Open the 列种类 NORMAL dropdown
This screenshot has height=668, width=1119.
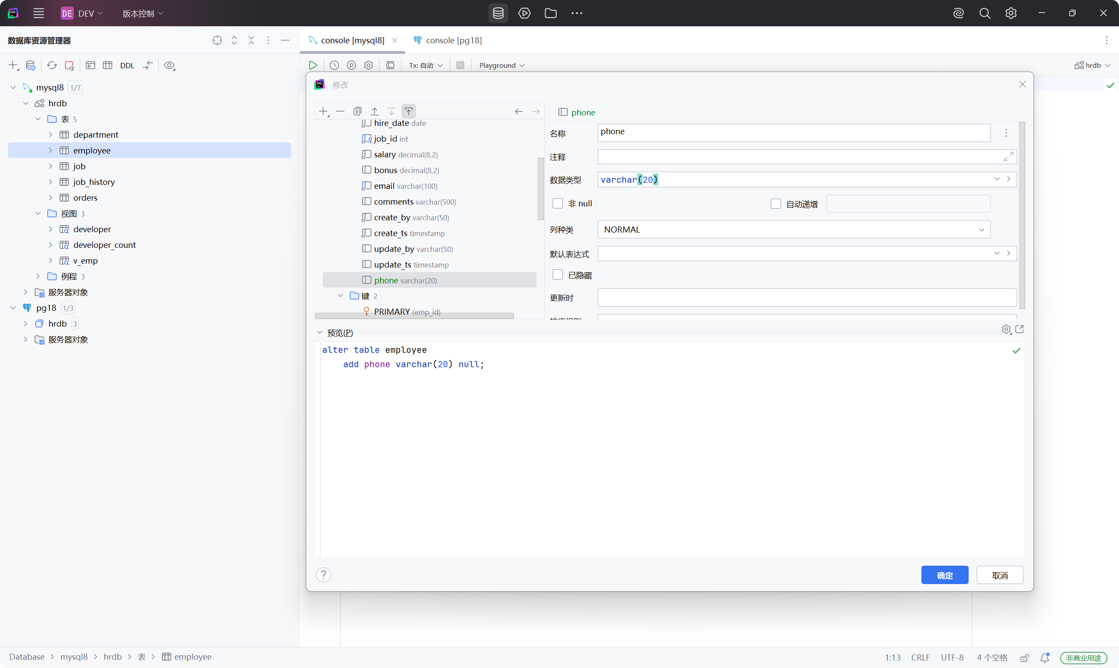click(794, 230)
